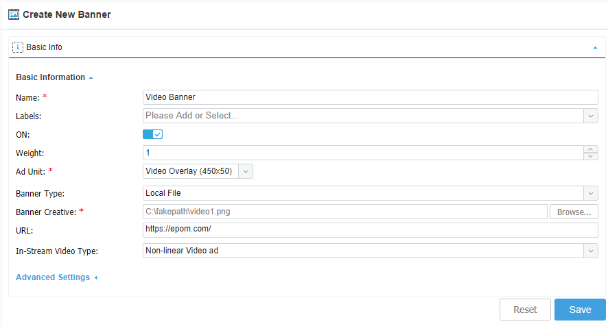This screenshot has height=326, width=608.
Task: Click the Basic Info dotted icon
Action: click(17, 47)
